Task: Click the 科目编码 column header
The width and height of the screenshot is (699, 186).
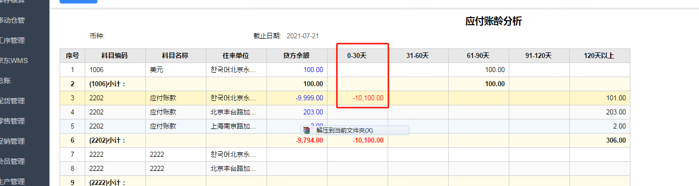Action: point(115,55)
